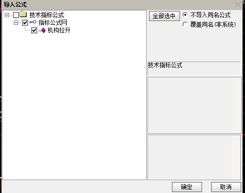Image resolution: width=245 pixels, height=193 pixels.
Task: Click the 全部选中 button
Action: [164, 16]
